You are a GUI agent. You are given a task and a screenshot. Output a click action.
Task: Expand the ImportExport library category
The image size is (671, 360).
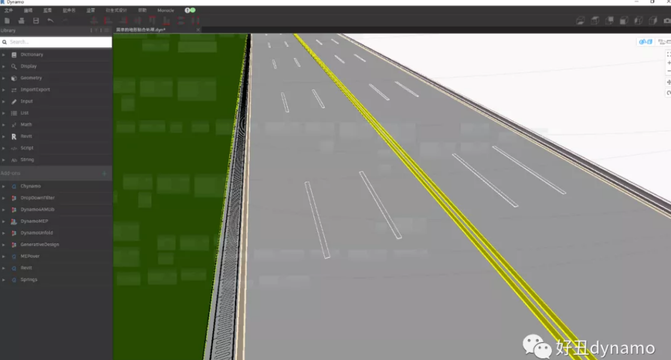click(4, 90)
